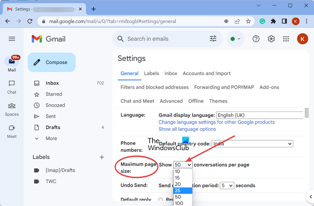Go back in browser
This screenshot has width=314, height=206.
(8, 21)
